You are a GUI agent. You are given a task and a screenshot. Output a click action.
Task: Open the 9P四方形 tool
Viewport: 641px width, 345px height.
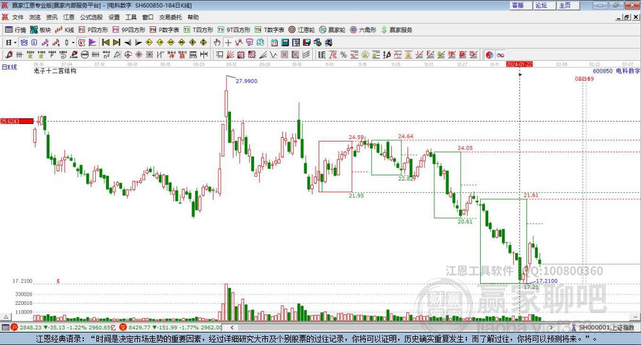(x=129, y=30)
